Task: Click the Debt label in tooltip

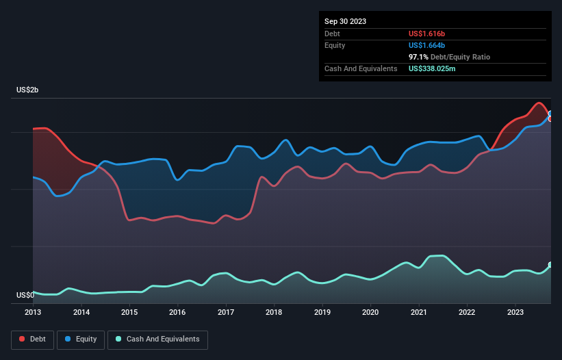Action: [332, 34]
